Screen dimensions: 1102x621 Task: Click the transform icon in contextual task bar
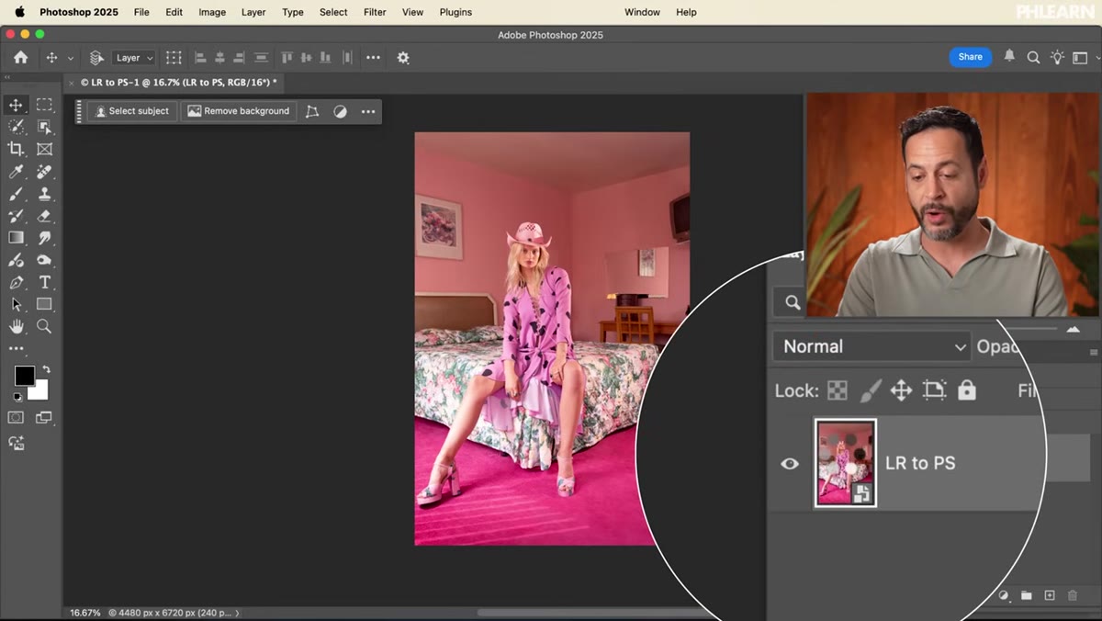(x=312, y=111)
